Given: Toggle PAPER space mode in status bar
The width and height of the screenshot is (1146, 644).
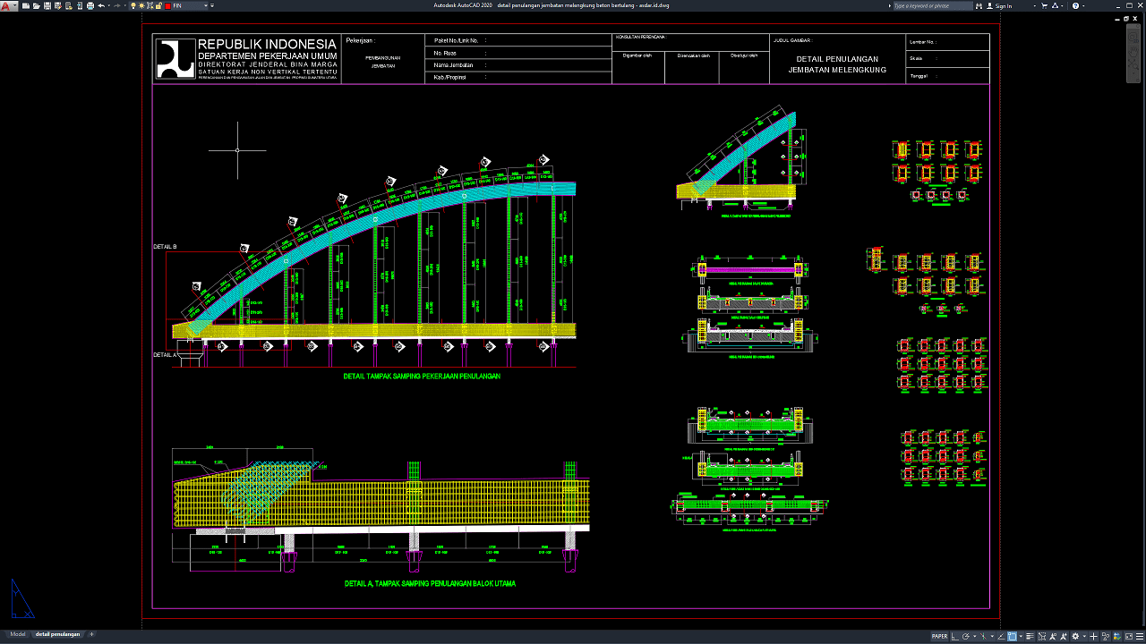Looking at the screenshot, I should 939,636.
